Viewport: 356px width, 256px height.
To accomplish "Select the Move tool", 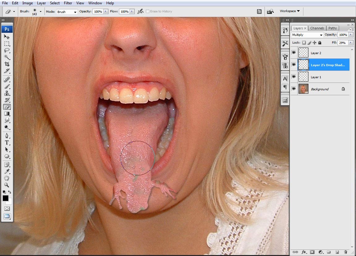I will pos(7,37).
